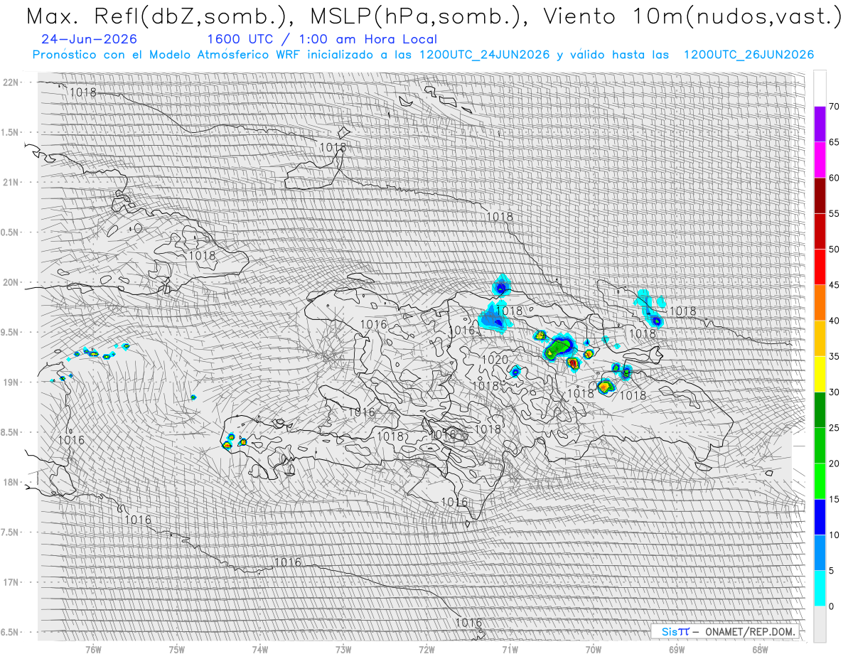The image size is (853, 659).
Task: Click the 'Pronóstico con el Modelo Atmosférico WRF' line
Action: coord(423,55)
